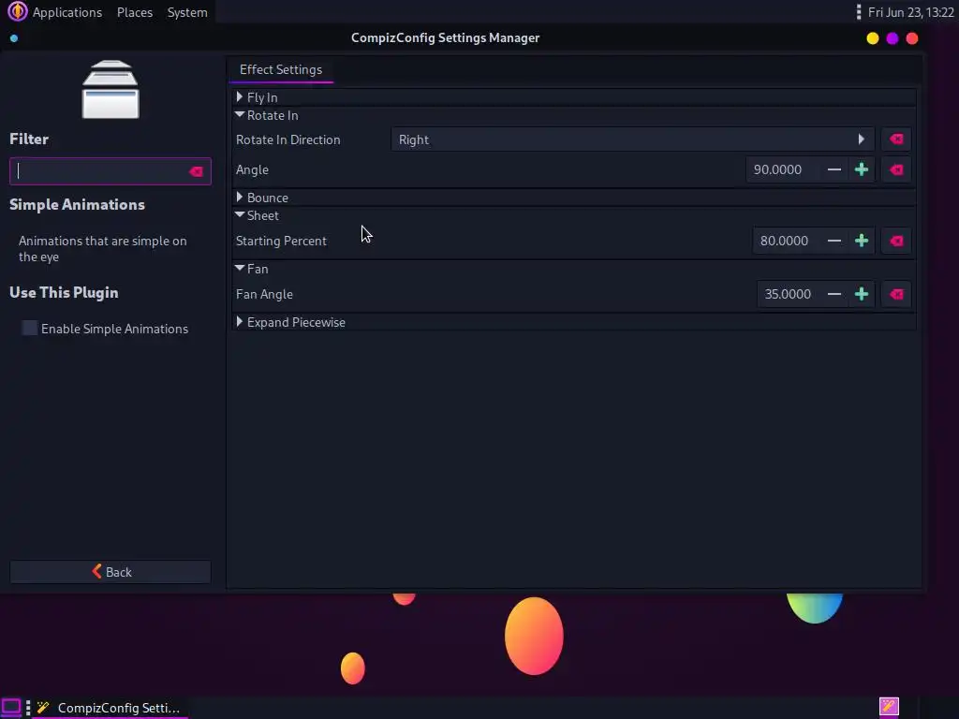Reset Starting Percent to default
959x719 pixels.
[x=896, y=241]
